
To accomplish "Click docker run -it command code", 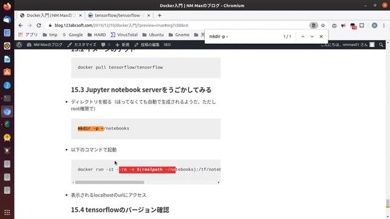I will [x=149, y=169].
